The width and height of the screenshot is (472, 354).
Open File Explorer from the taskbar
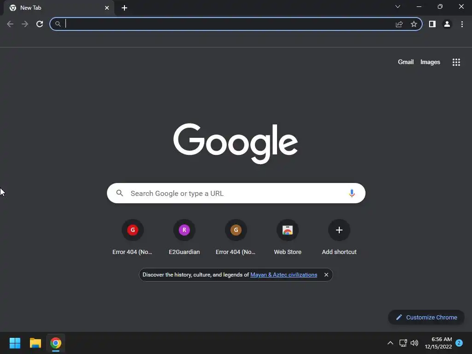[x=35, y=343]
